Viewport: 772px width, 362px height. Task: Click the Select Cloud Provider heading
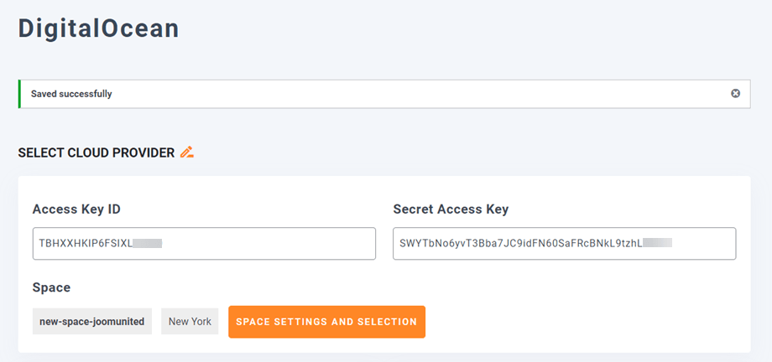tap(96, 153)
